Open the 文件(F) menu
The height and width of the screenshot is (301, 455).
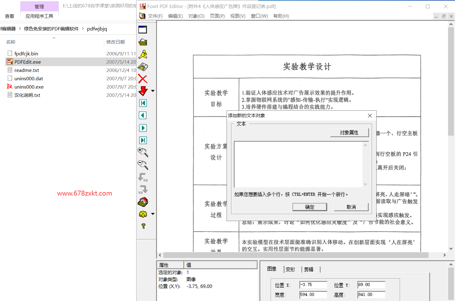point(155,16)
